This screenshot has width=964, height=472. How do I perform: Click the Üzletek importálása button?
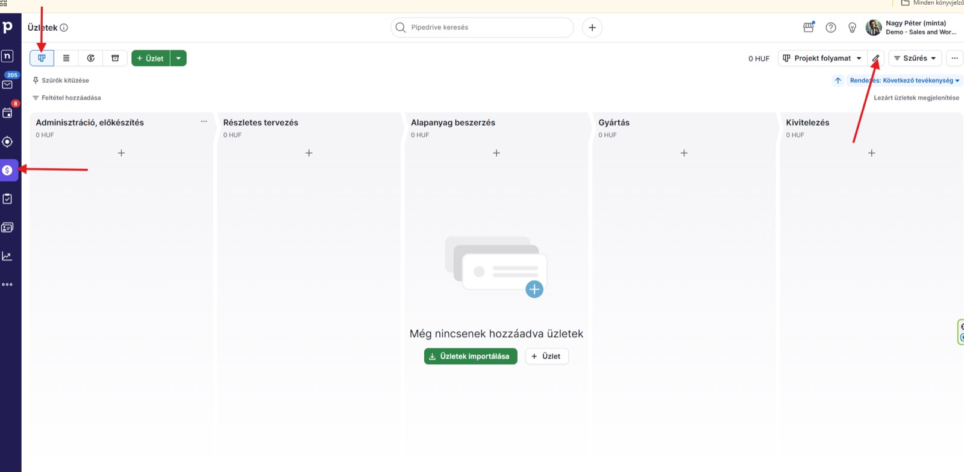pos(471,356)
